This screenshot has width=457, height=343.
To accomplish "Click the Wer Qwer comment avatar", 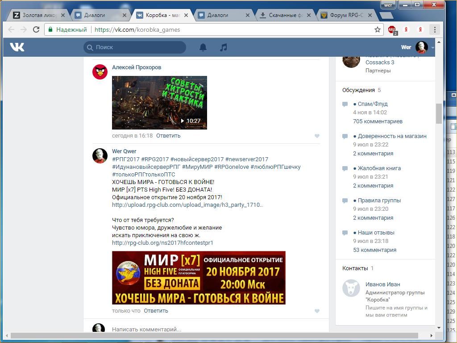I will [100, 156].
